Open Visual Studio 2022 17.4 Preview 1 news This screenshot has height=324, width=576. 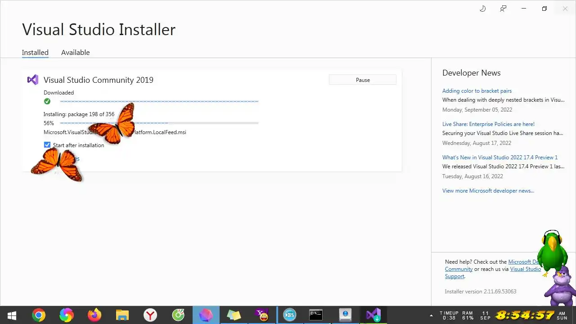point(500,157)
